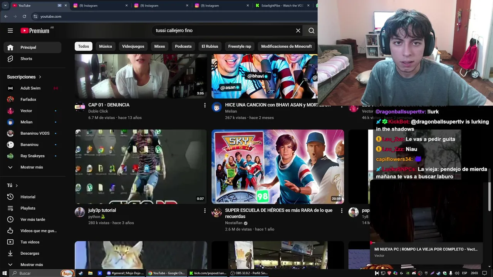Open the Ray Snakeyes channel subscription
The height and width of the screenshot is (277, 493).
[x=32, y=156]
